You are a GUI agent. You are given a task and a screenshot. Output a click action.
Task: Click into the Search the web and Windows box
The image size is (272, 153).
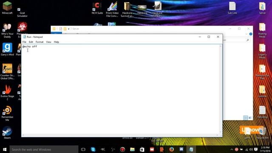point(44,149)
